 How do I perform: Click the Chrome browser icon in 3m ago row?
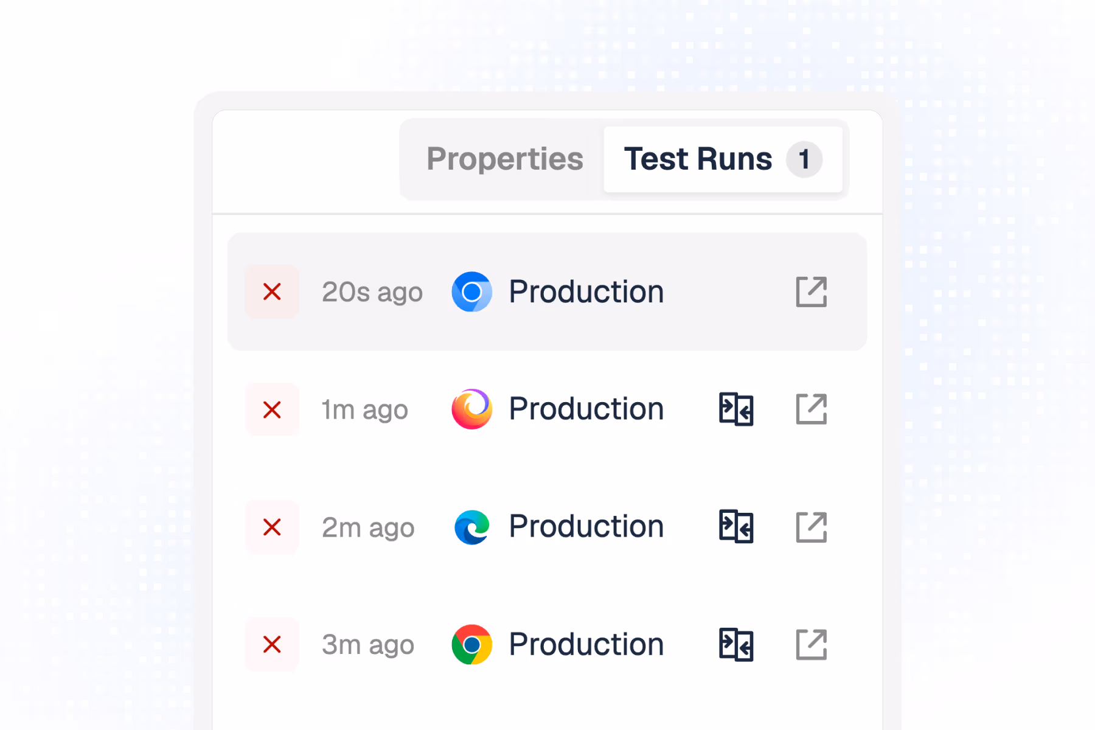[x=471, y=644]
